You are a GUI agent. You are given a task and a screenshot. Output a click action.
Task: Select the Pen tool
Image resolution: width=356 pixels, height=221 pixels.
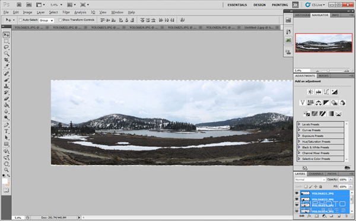click(6, 125)
